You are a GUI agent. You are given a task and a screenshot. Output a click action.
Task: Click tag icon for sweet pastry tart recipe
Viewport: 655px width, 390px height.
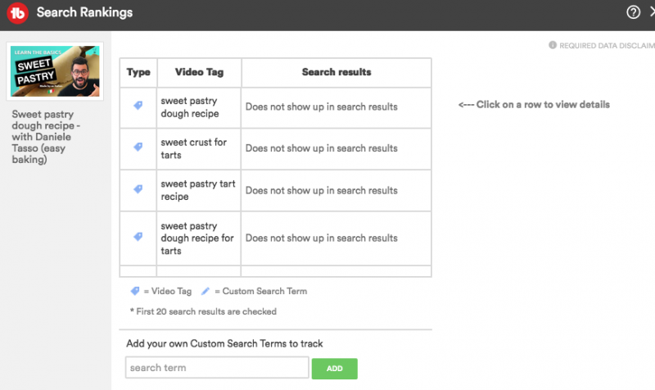(x=138, y=189)
